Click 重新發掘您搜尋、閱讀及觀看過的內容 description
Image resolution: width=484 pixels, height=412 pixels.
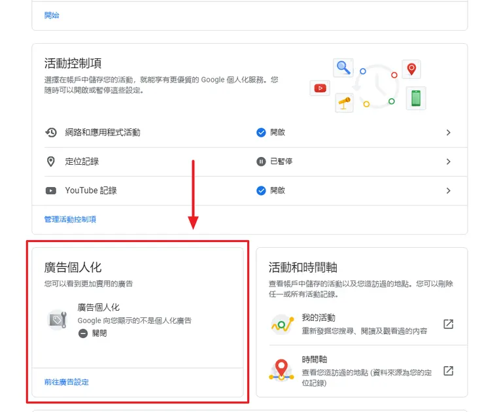tap(364, 331)
